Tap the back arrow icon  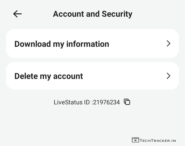coord(17,14)
